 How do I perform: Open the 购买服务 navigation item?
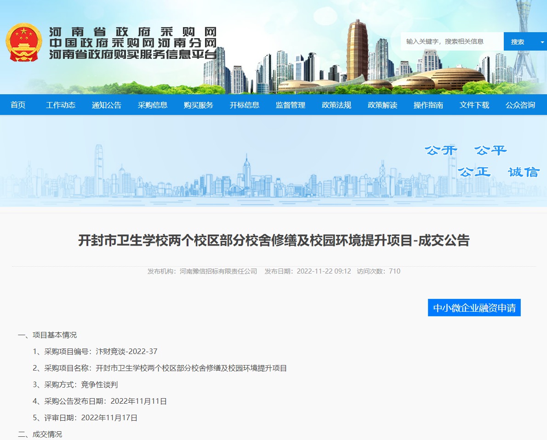click(x=198, y=105)
